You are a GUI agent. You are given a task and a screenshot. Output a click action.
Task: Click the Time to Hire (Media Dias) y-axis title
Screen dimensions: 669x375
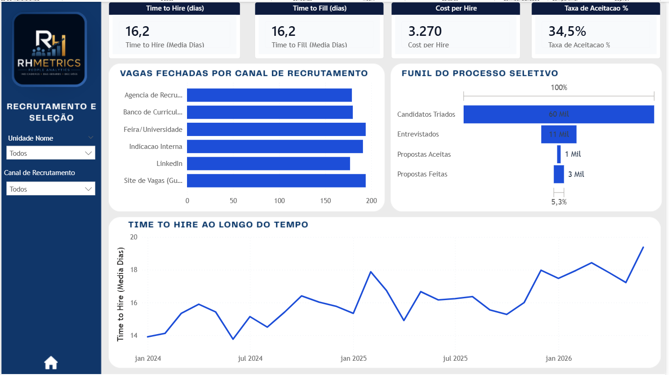coord(121,294)
